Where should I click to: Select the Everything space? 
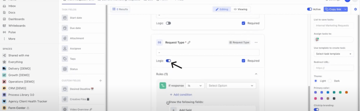(x=15, y=62)
